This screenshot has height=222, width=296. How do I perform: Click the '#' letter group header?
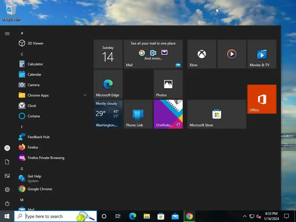[x=22, y=33]
